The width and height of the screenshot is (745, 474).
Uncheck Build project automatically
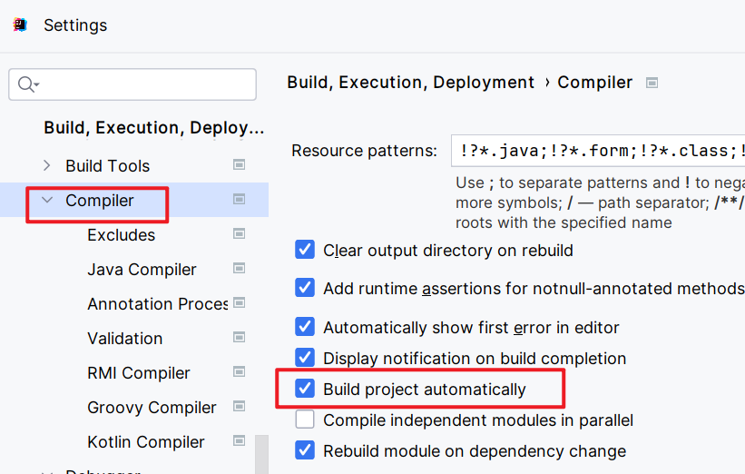tap(306, 390)
